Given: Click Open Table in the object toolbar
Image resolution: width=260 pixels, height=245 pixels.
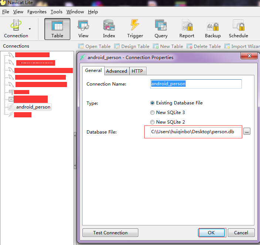Looking at the screenshot, I should pyautogui.click(x=94, y=46).
